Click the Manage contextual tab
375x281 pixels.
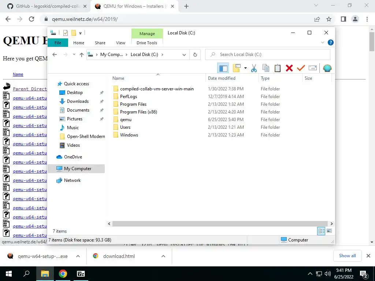pyautogui.click(x=147, y=34)
